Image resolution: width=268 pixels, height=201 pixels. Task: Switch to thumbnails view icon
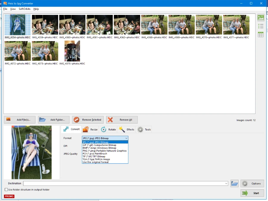coord(261,18)
